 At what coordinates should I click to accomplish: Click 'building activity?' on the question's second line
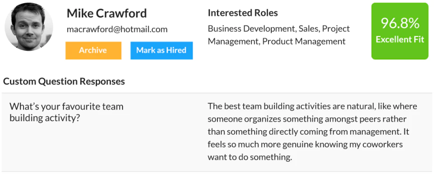[x=45, y=118]
